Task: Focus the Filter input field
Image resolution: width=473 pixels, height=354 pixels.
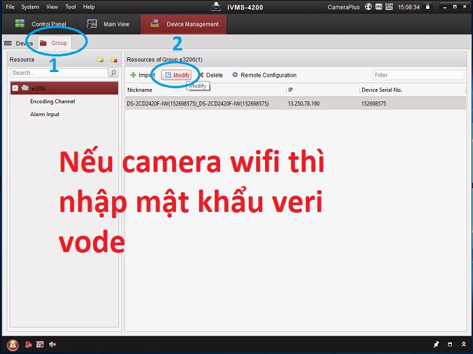Action: click(x=419, y=75)
